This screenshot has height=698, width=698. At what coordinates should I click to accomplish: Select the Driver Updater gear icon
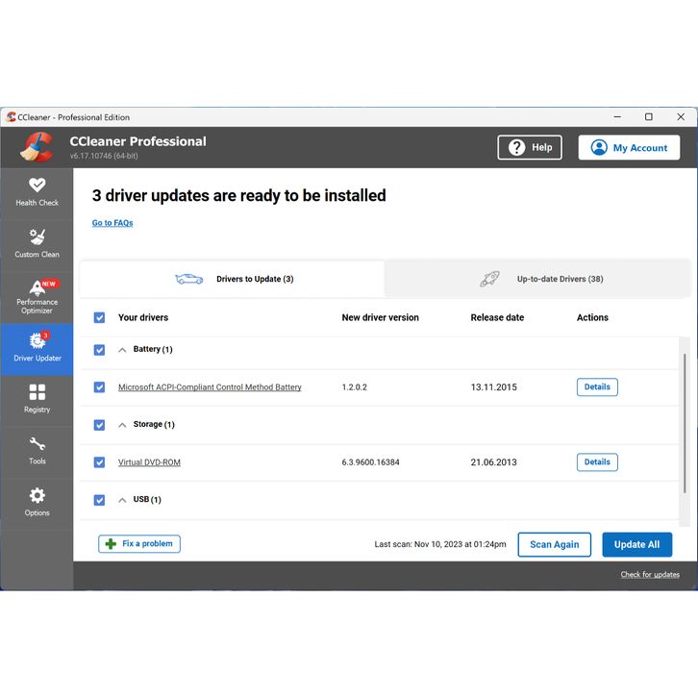37,340
